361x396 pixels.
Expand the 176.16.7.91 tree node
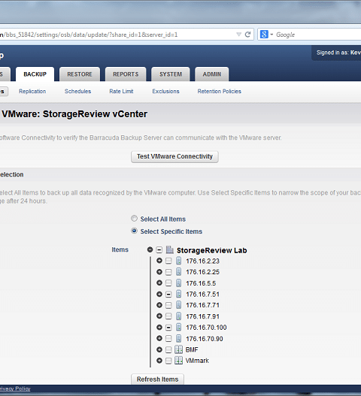(159, 316)
